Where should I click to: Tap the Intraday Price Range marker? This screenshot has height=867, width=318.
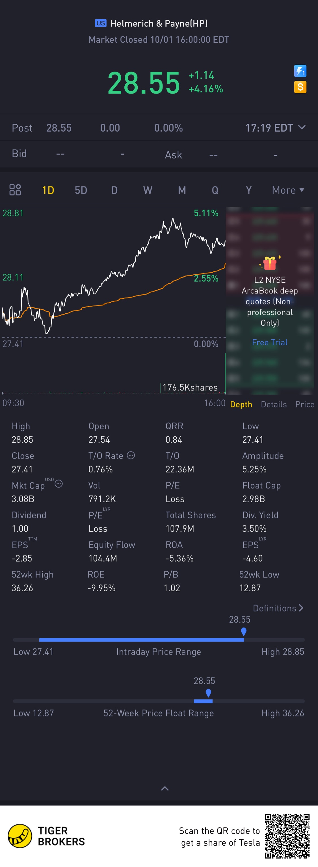pos(244,632)
